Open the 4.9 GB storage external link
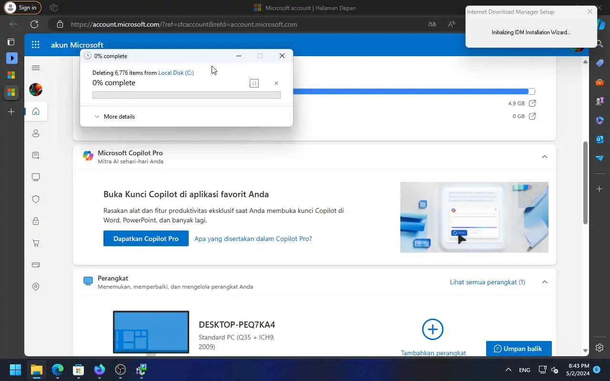Screen dimensions: 610x381 point(533,103)
